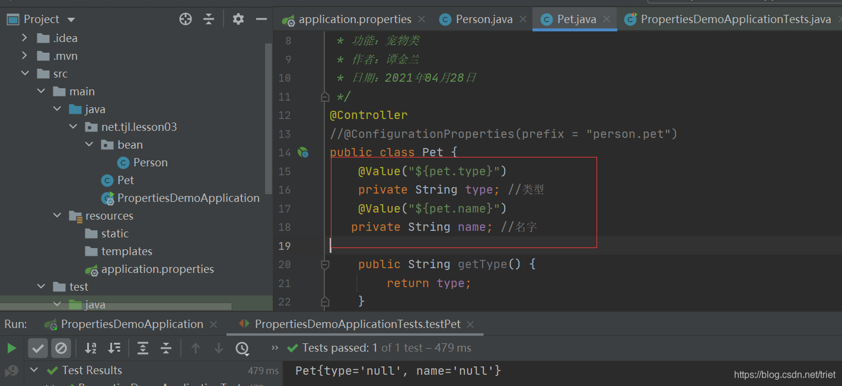Collapse all test results
Viewport: 842px width, 386px height.
(166, 348)
